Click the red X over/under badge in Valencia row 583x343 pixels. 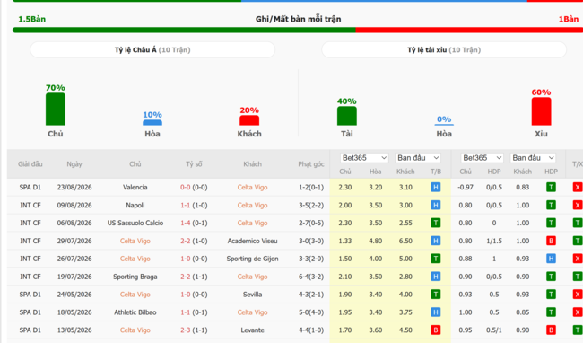point(578,187)
